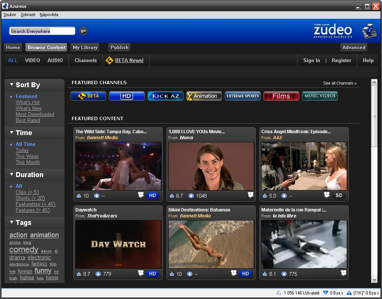This screenshot has width=382, height=299.
Task: Open the Animation channel
Action: click(x=204, y=96)
